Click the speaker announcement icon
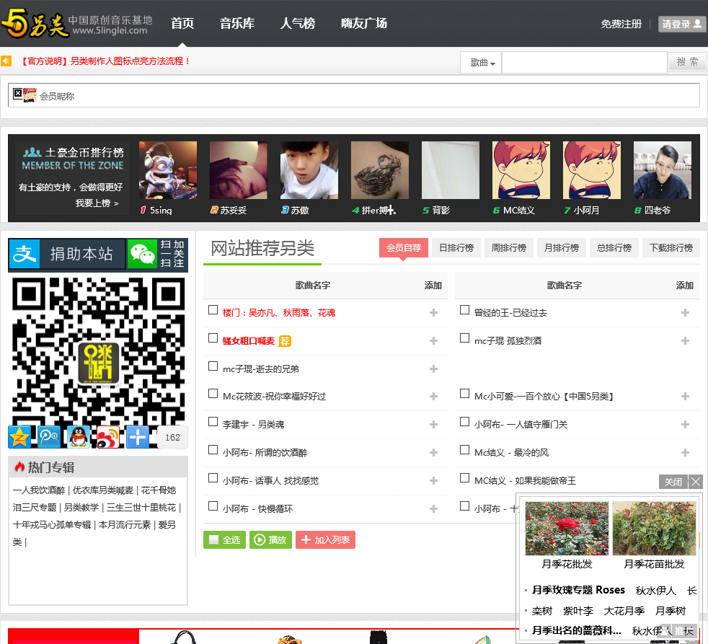Image resolution: width=708 pixels, height=644 pixels. click(x=6, y=61)
